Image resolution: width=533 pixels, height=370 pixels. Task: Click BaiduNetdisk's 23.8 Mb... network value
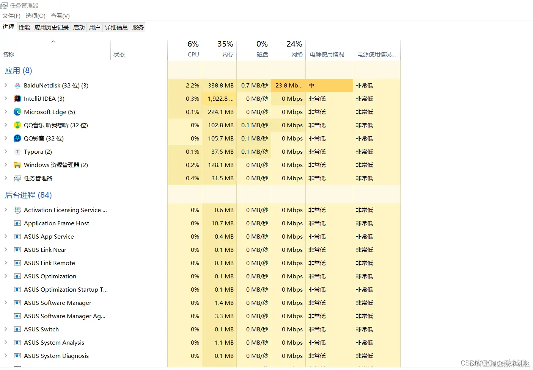(289, 86)
